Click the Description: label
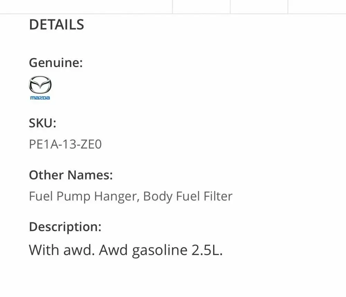 [65, 227]
